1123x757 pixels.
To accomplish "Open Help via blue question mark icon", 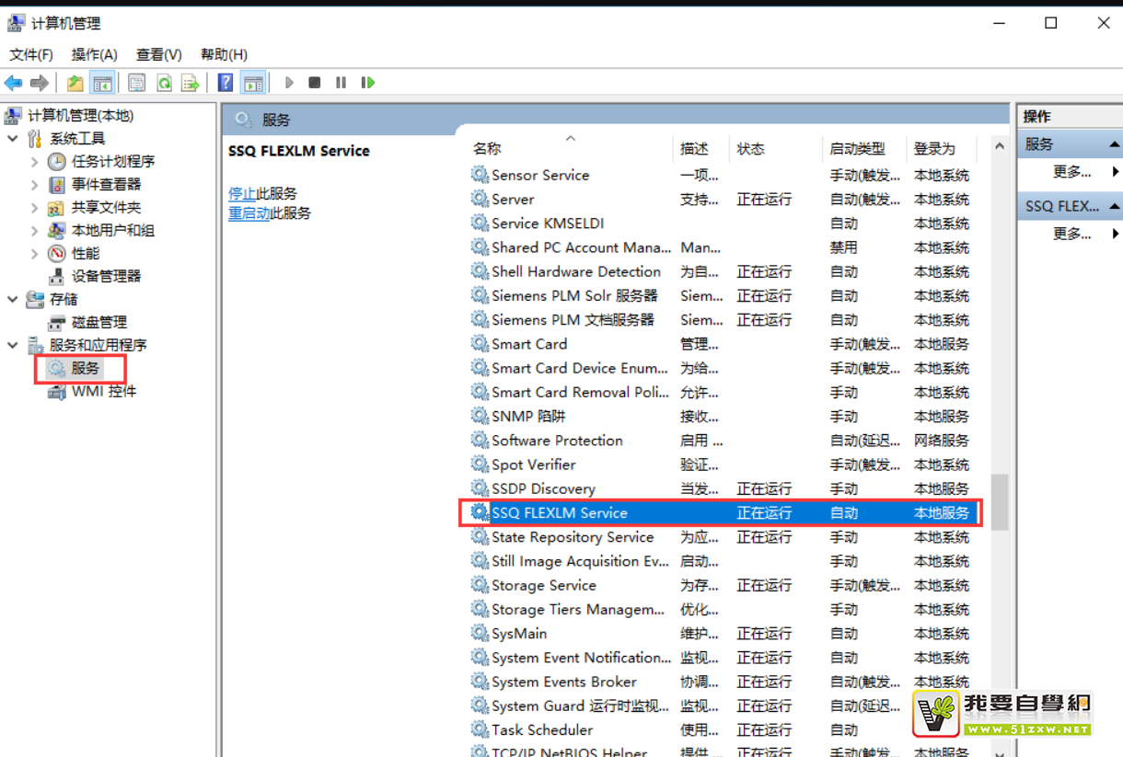I will click(226, 83).
